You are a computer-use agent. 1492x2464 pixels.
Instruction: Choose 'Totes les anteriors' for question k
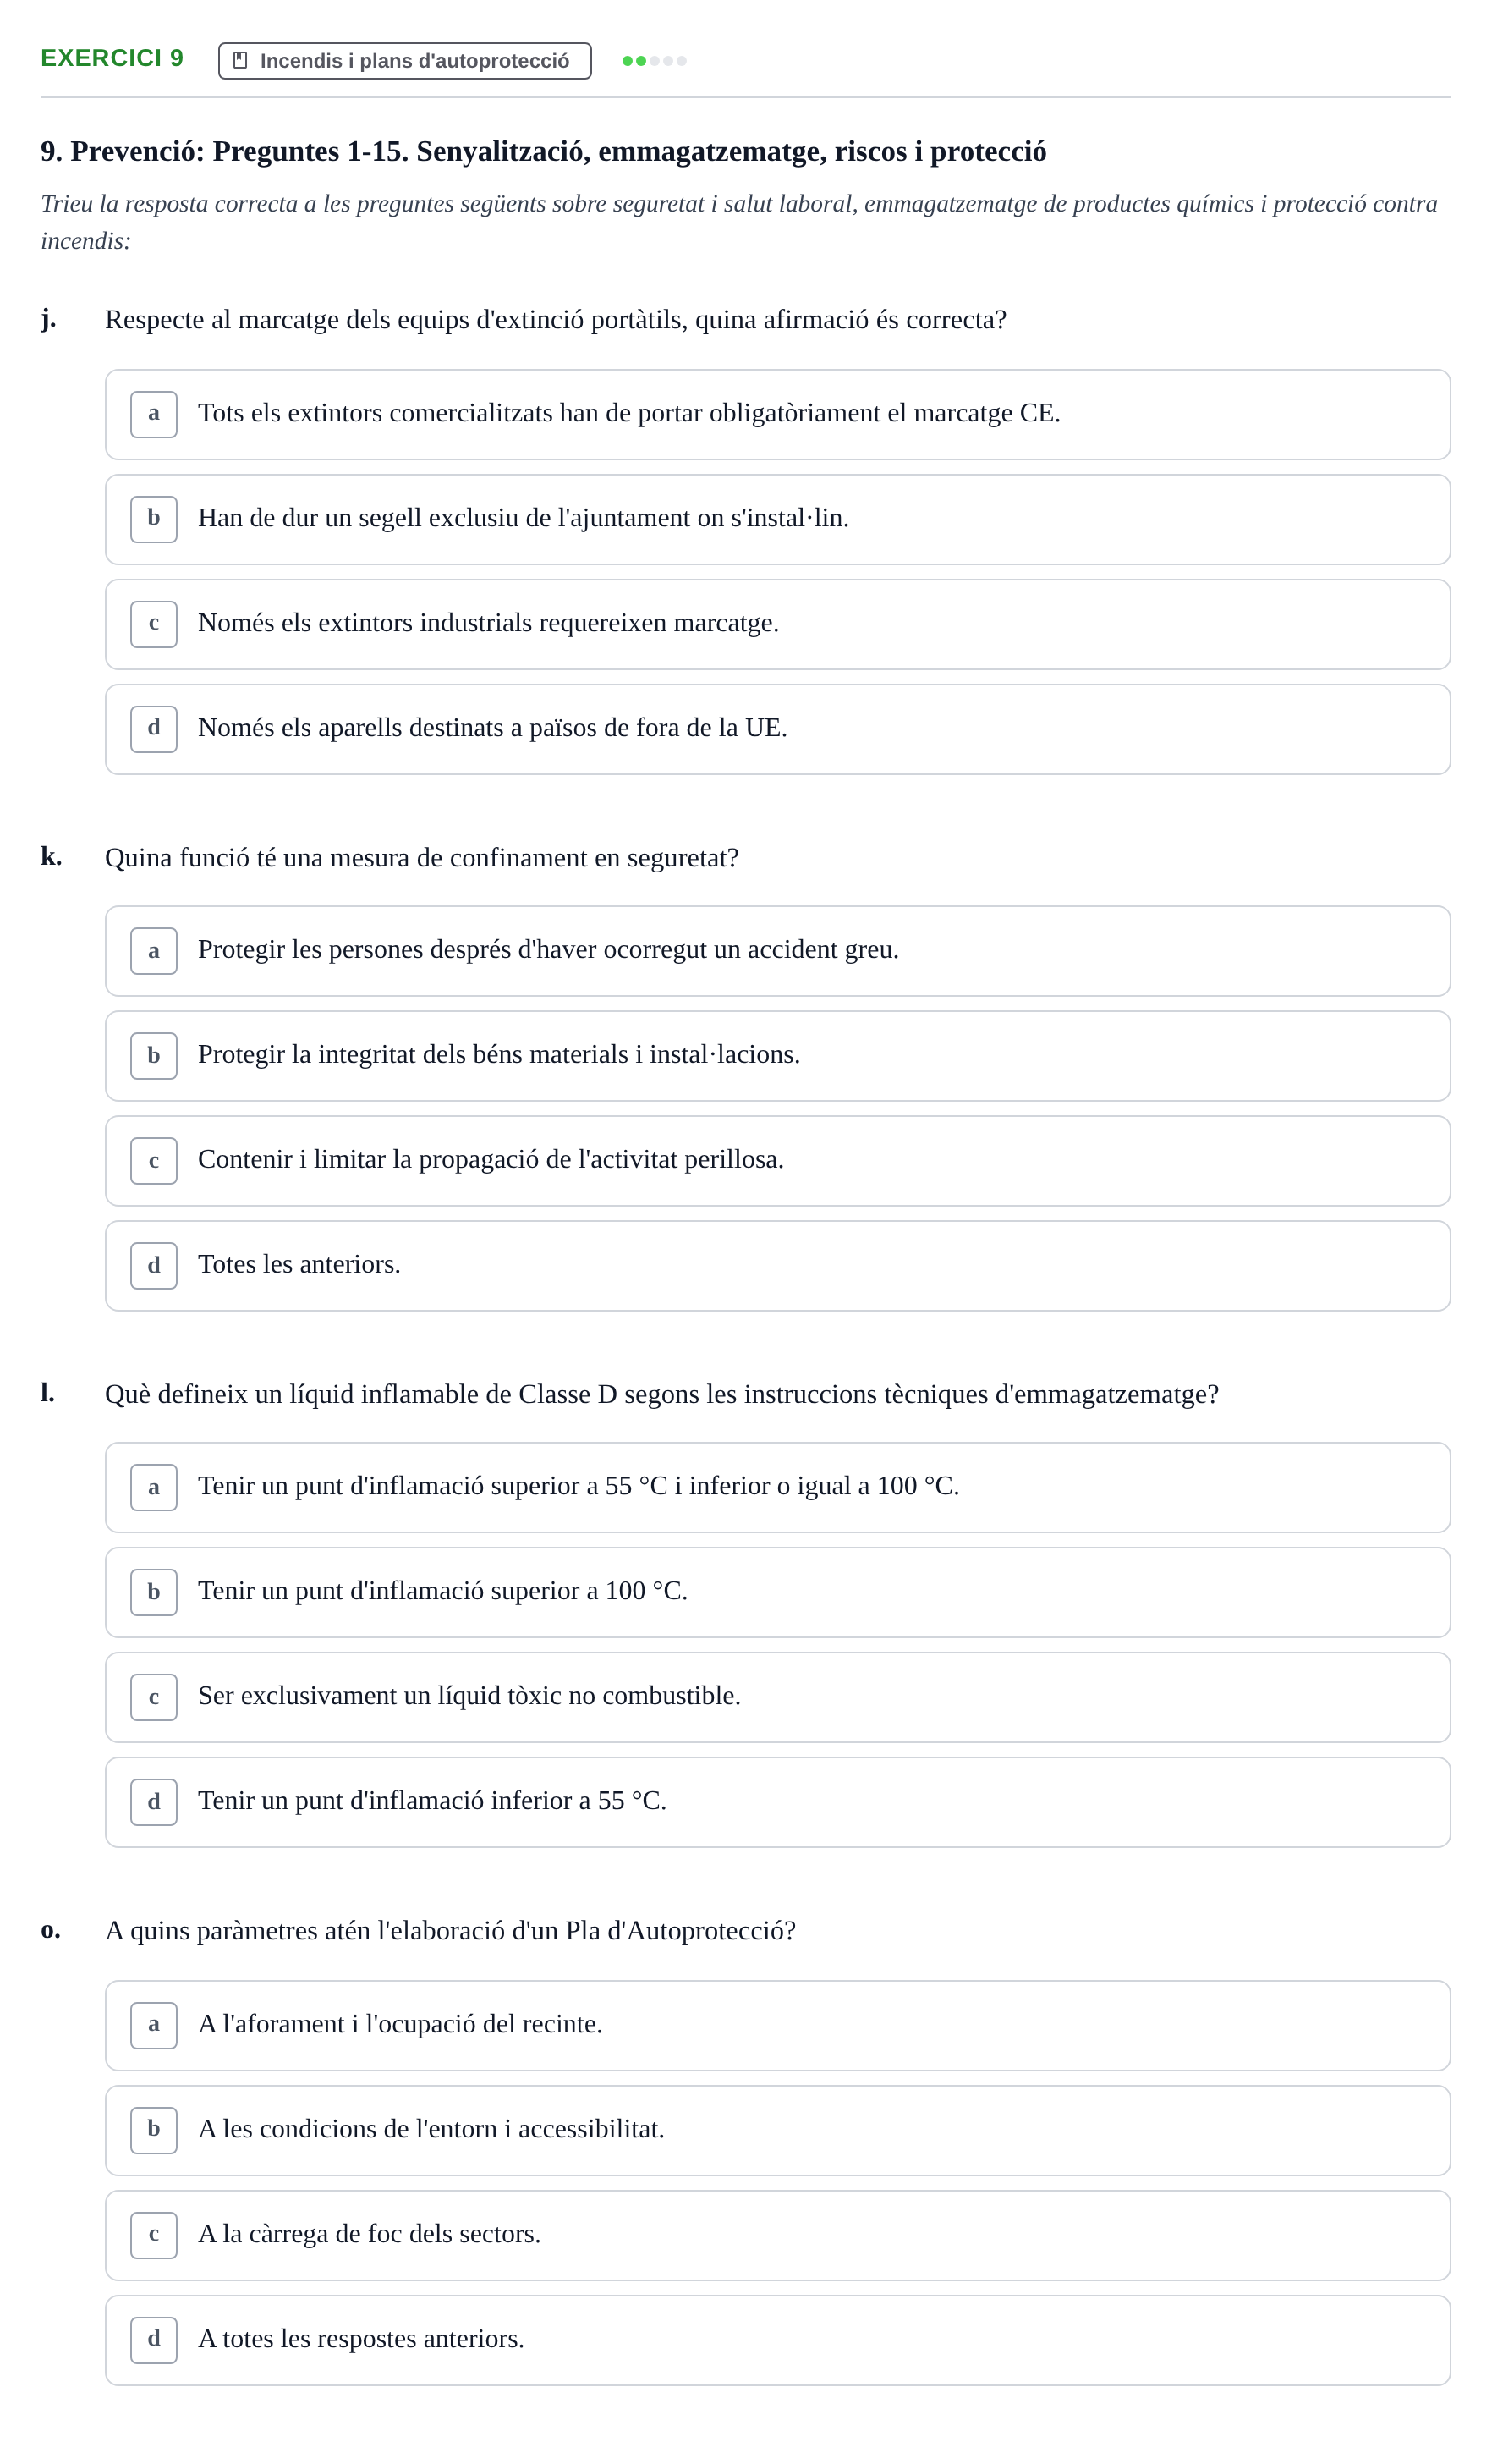click(x=777, y=1266)
